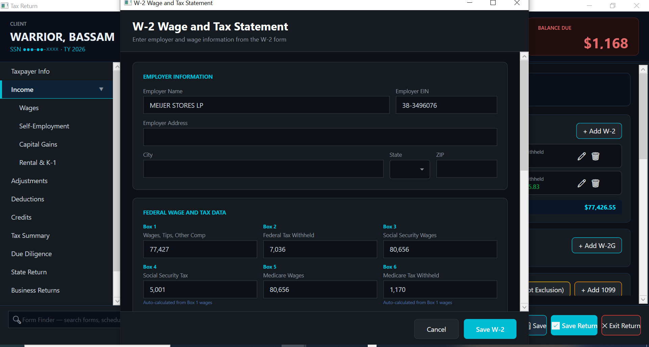The width and height of the screenshot is (649, 347).
Task: Click Box 1 Wages field
Action: click(x=200, y=249)
